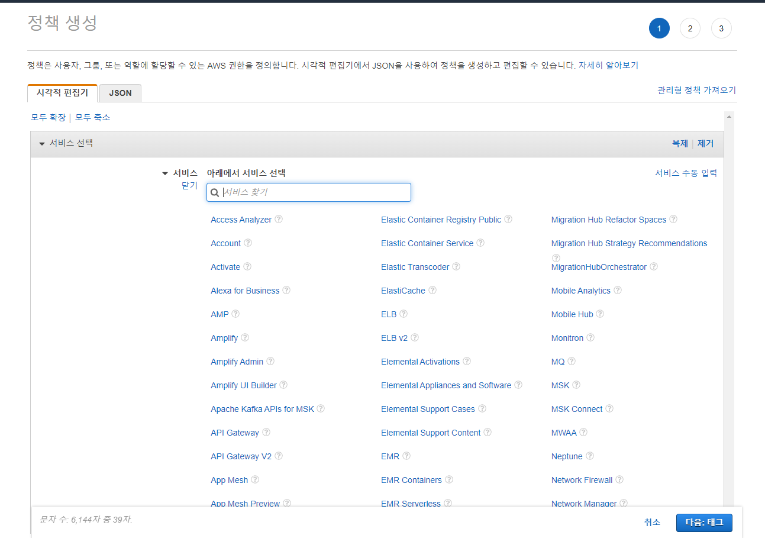Click help icon next to Account
This screenshot has height=538, width=765.
click(x=248, y=243)
